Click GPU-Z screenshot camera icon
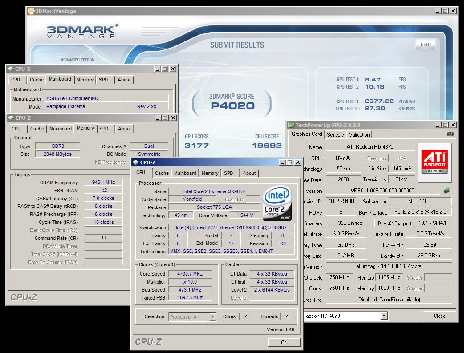The image size is (464, 353). click(x=450, y=134)
